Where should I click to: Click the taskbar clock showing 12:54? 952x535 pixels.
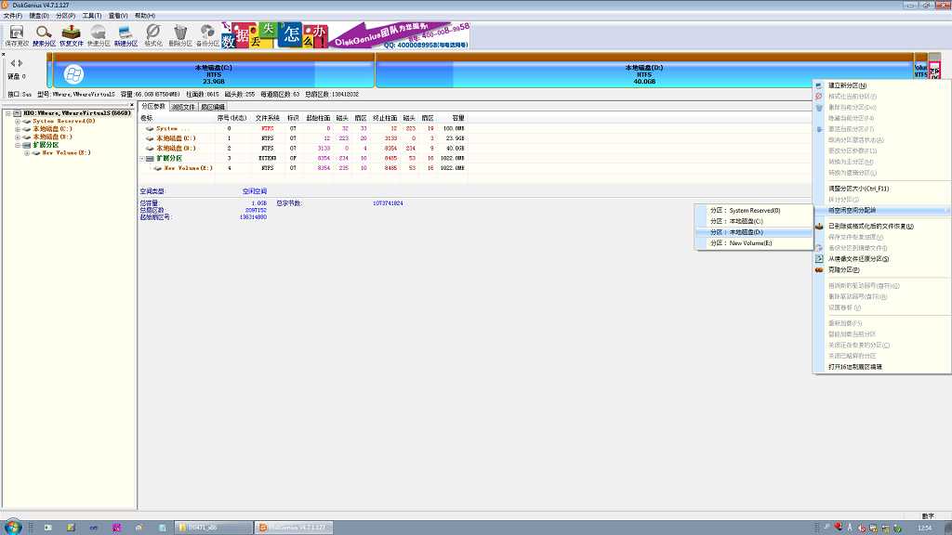click(x=925, y=528)
